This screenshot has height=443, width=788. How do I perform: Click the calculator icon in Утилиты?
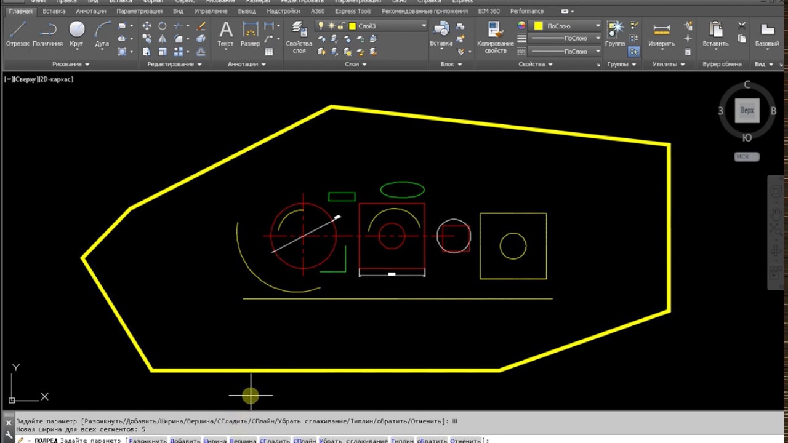pos(688,52)
